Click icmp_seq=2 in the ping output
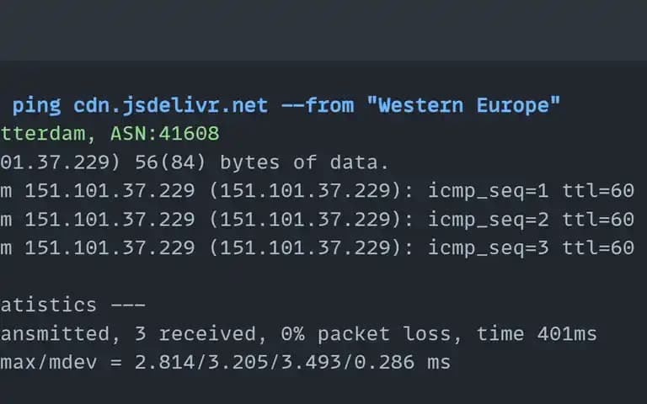 [488, 220]
